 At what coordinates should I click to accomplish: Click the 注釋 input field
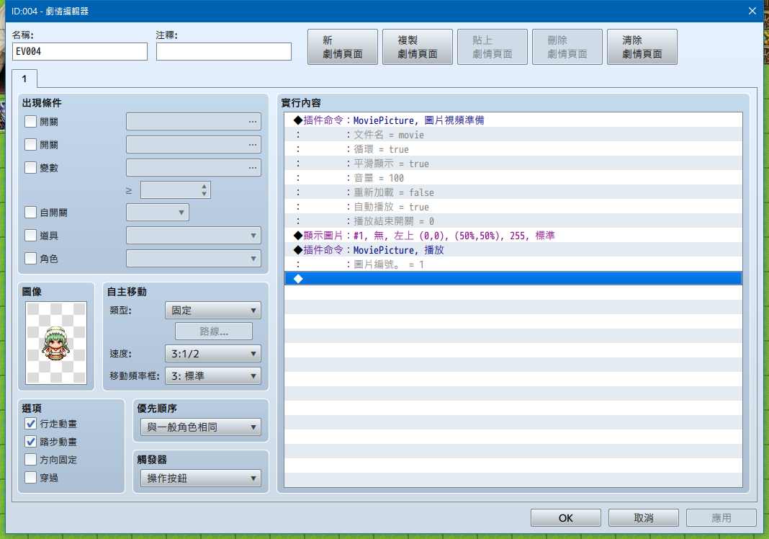pyautogui.click(x=224, y=52)
